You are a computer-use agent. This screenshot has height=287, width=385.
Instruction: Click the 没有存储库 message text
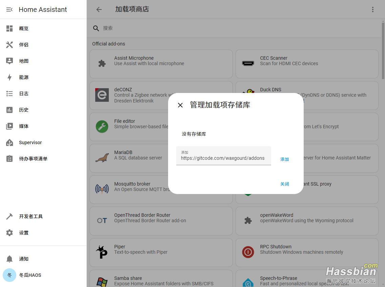[x=194, y=134]
